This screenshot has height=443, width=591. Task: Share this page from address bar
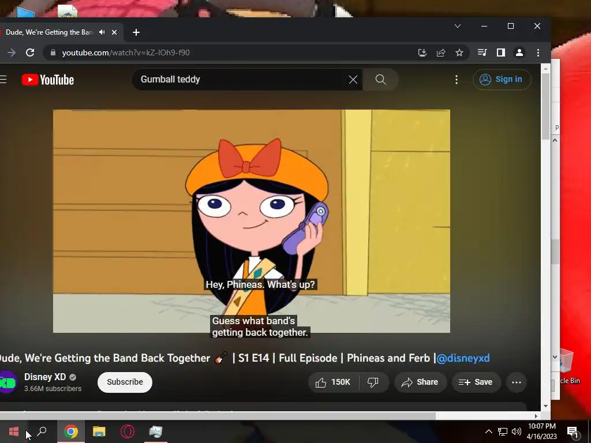(441, 52)
